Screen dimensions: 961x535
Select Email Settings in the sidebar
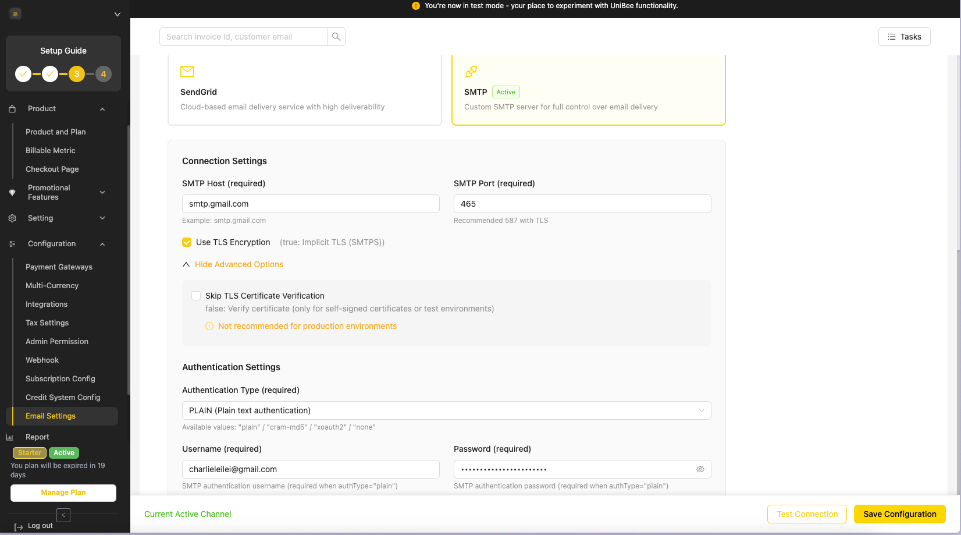(50, 416)
